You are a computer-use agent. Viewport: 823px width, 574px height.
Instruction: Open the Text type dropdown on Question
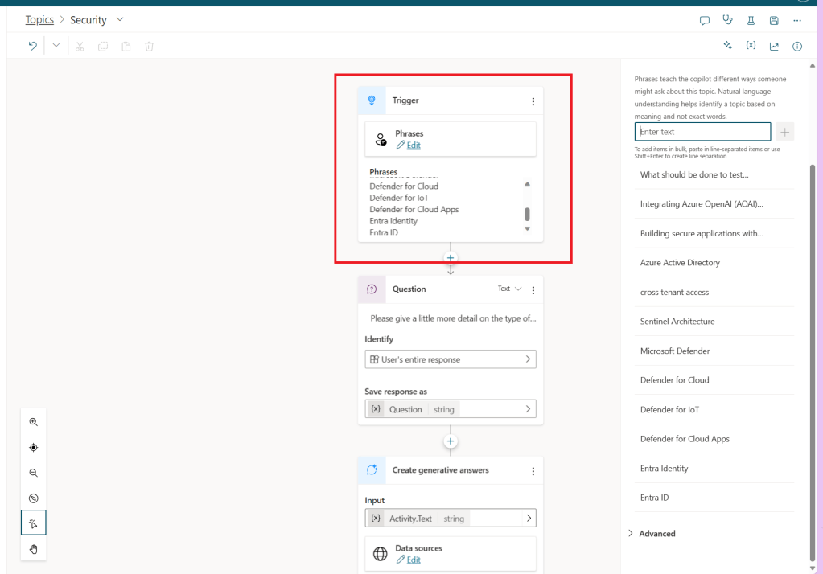(509, 289)
